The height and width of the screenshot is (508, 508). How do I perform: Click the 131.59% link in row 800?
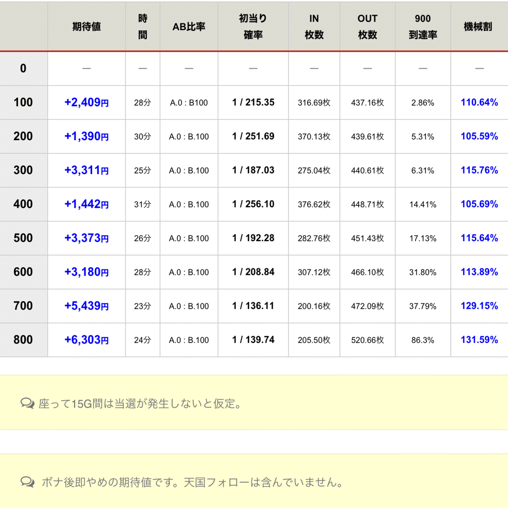tap(479, 339)
